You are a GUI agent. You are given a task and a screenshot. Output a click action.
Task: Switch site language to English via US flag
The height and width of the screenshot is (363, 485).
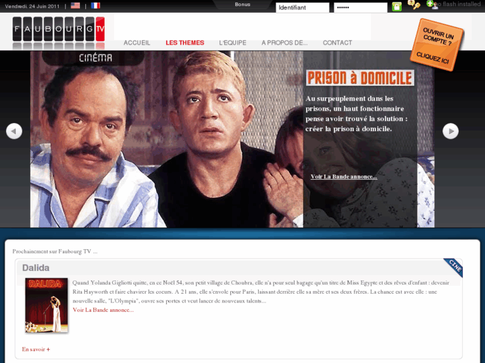click(x=75, y=5)
